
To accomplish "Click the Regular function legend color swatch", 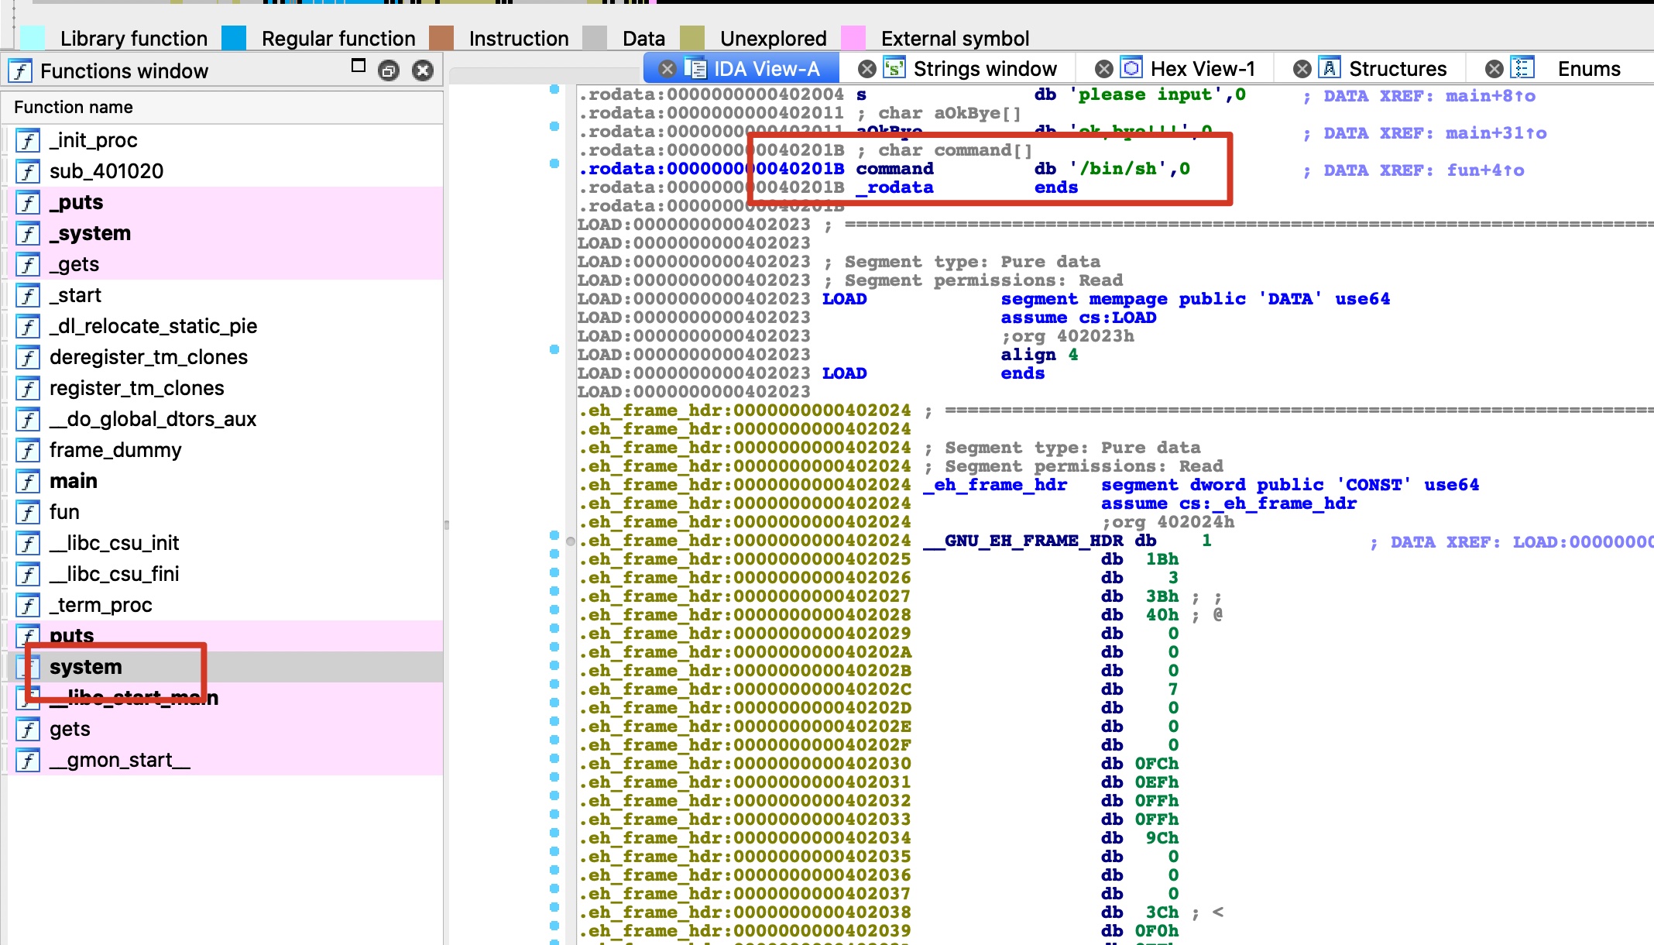I will (234, 38).
